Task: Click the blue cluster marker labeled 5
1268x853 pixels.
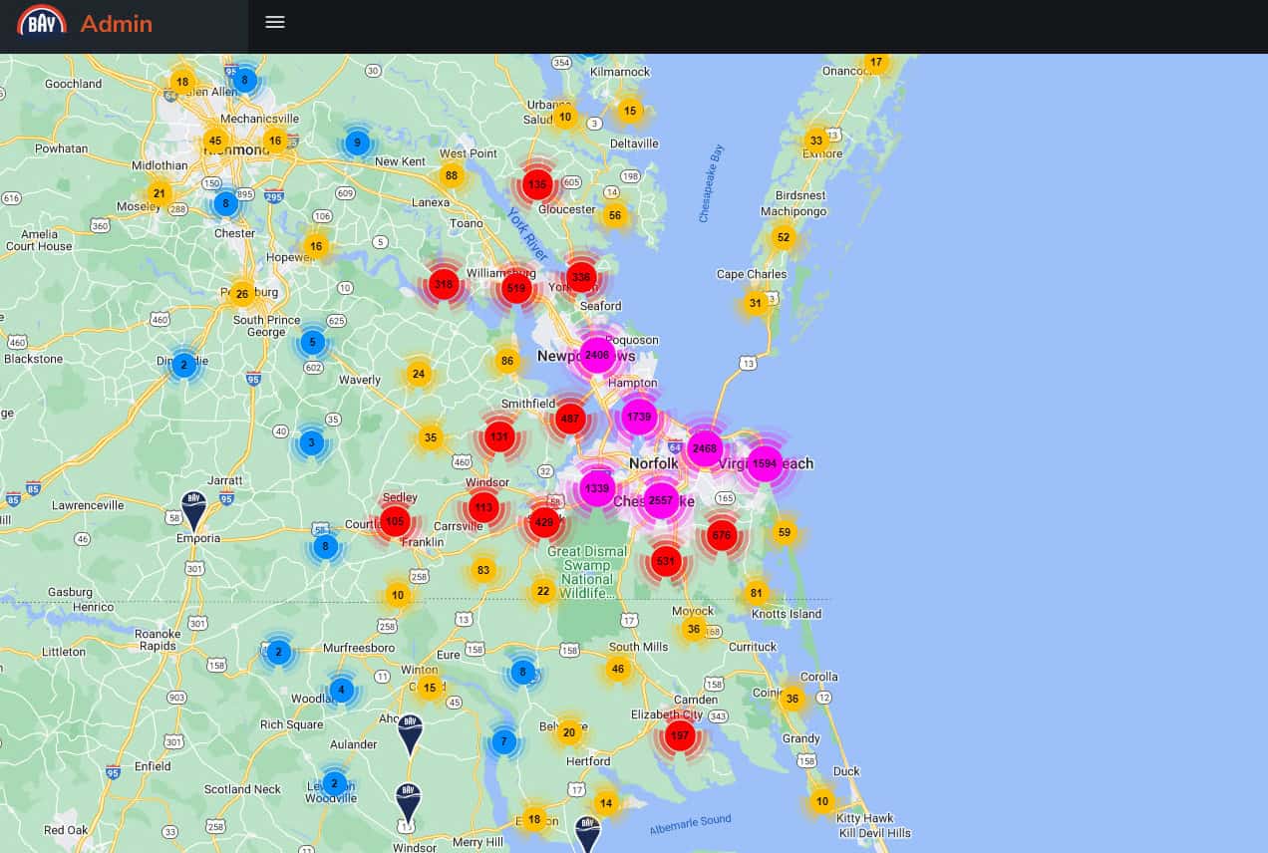Action: click(x=312, y=343)
